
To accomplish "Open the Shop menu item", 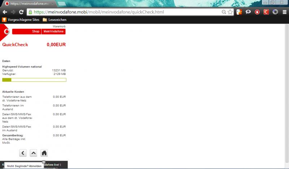I will [x=27, y=31].
